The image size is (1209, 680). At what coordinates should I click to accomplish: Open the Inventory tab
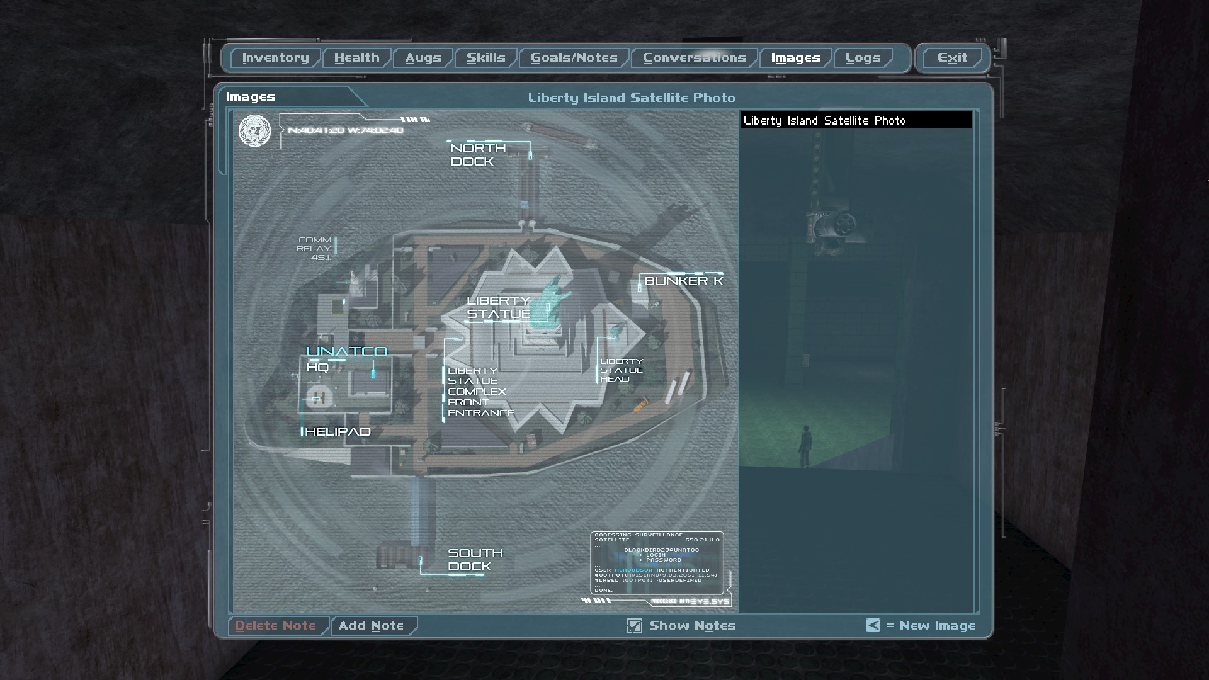click(275, 58)
